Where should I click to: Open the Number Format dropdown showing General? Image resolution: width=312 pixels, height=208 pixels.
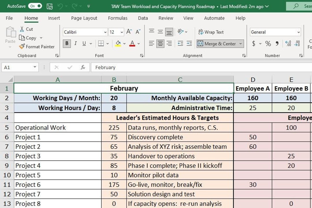[298, 32]
